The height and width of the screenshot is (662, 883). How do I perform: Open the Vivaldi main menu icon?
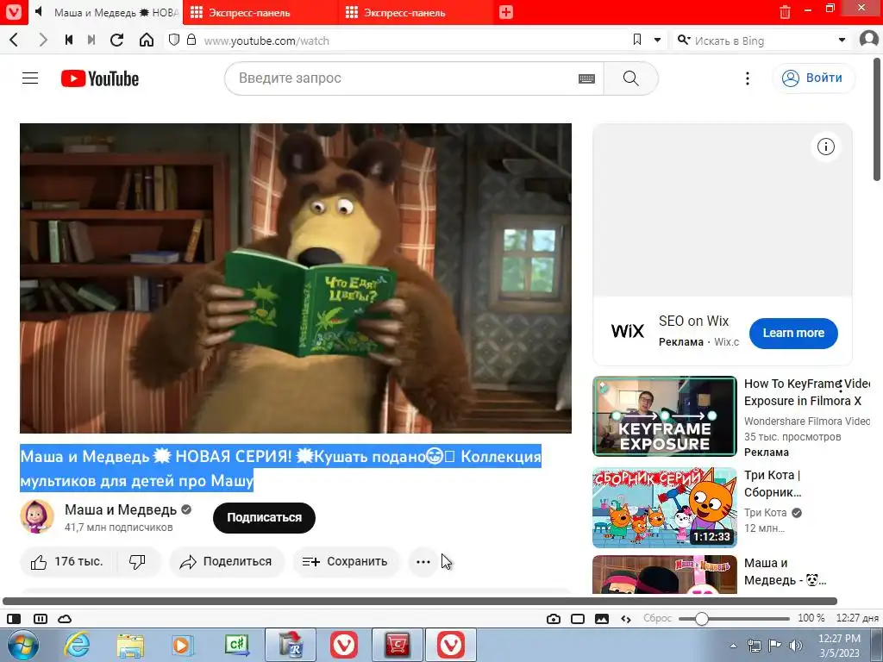13,12
